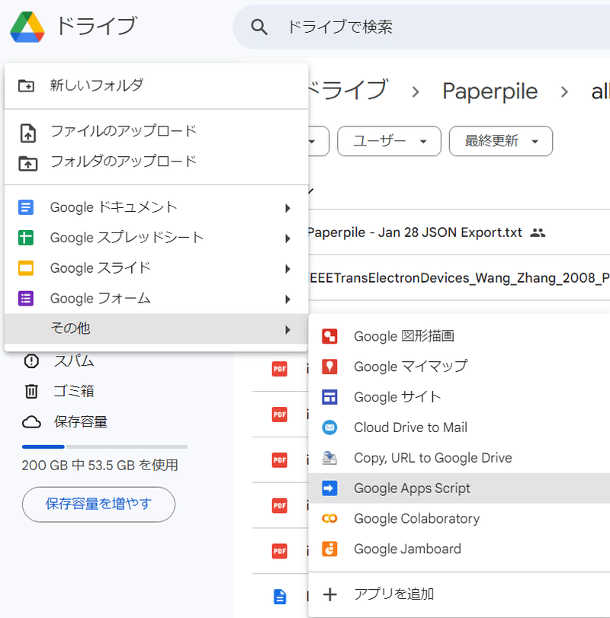
Task: Expand the その他 submenu arrow
Action: pyautogui.click(x=288, y=329)
